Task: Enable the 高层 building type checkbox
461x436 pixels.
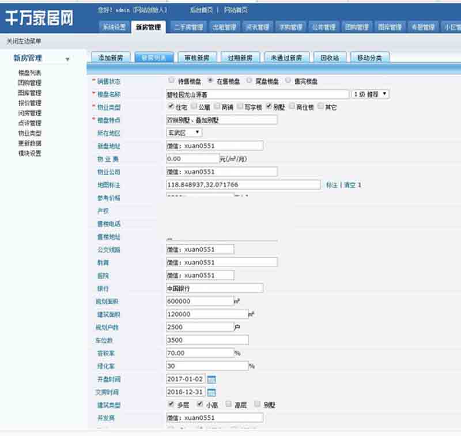Action: (229, 404)
